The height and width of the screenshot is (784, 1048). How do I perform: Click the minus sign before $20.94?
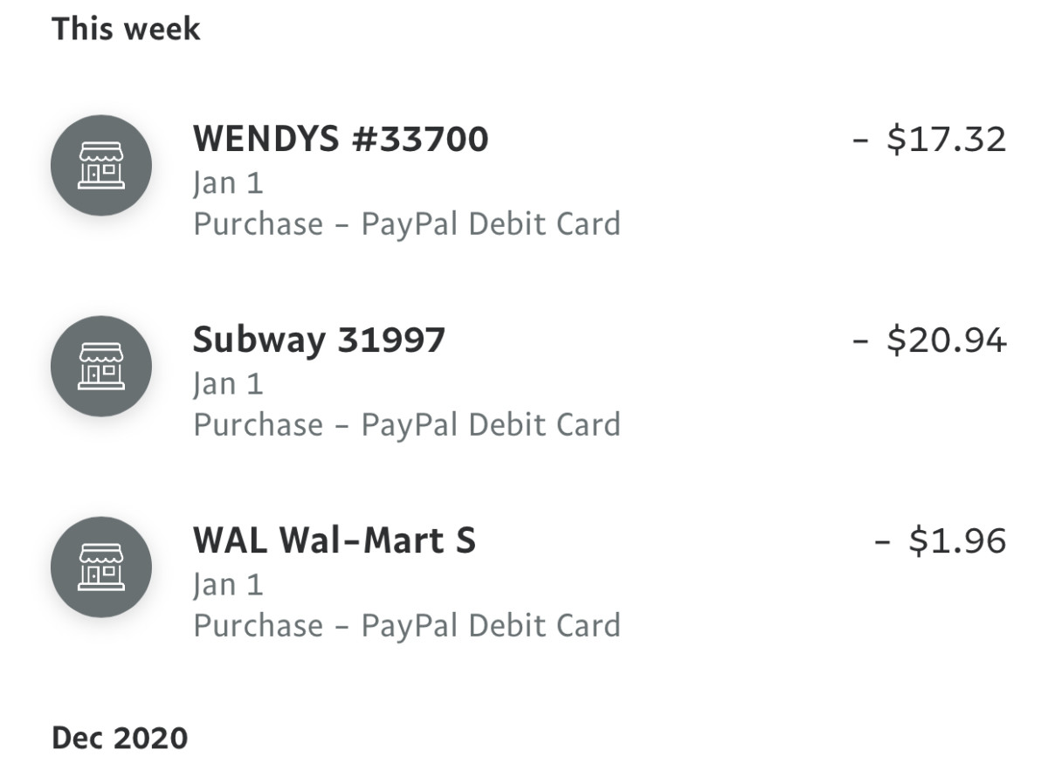click(862, 340)
